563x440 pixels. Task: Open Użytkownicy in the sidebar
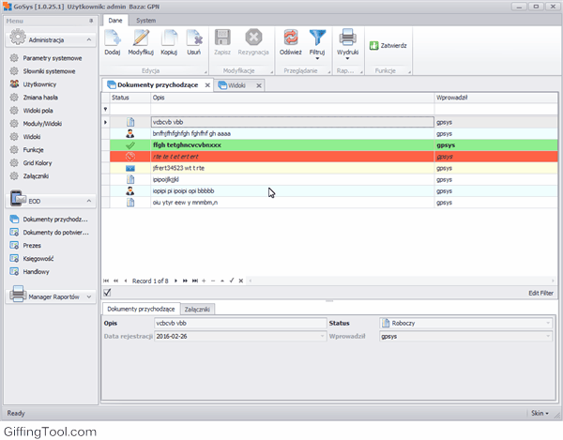click(41, 83)
